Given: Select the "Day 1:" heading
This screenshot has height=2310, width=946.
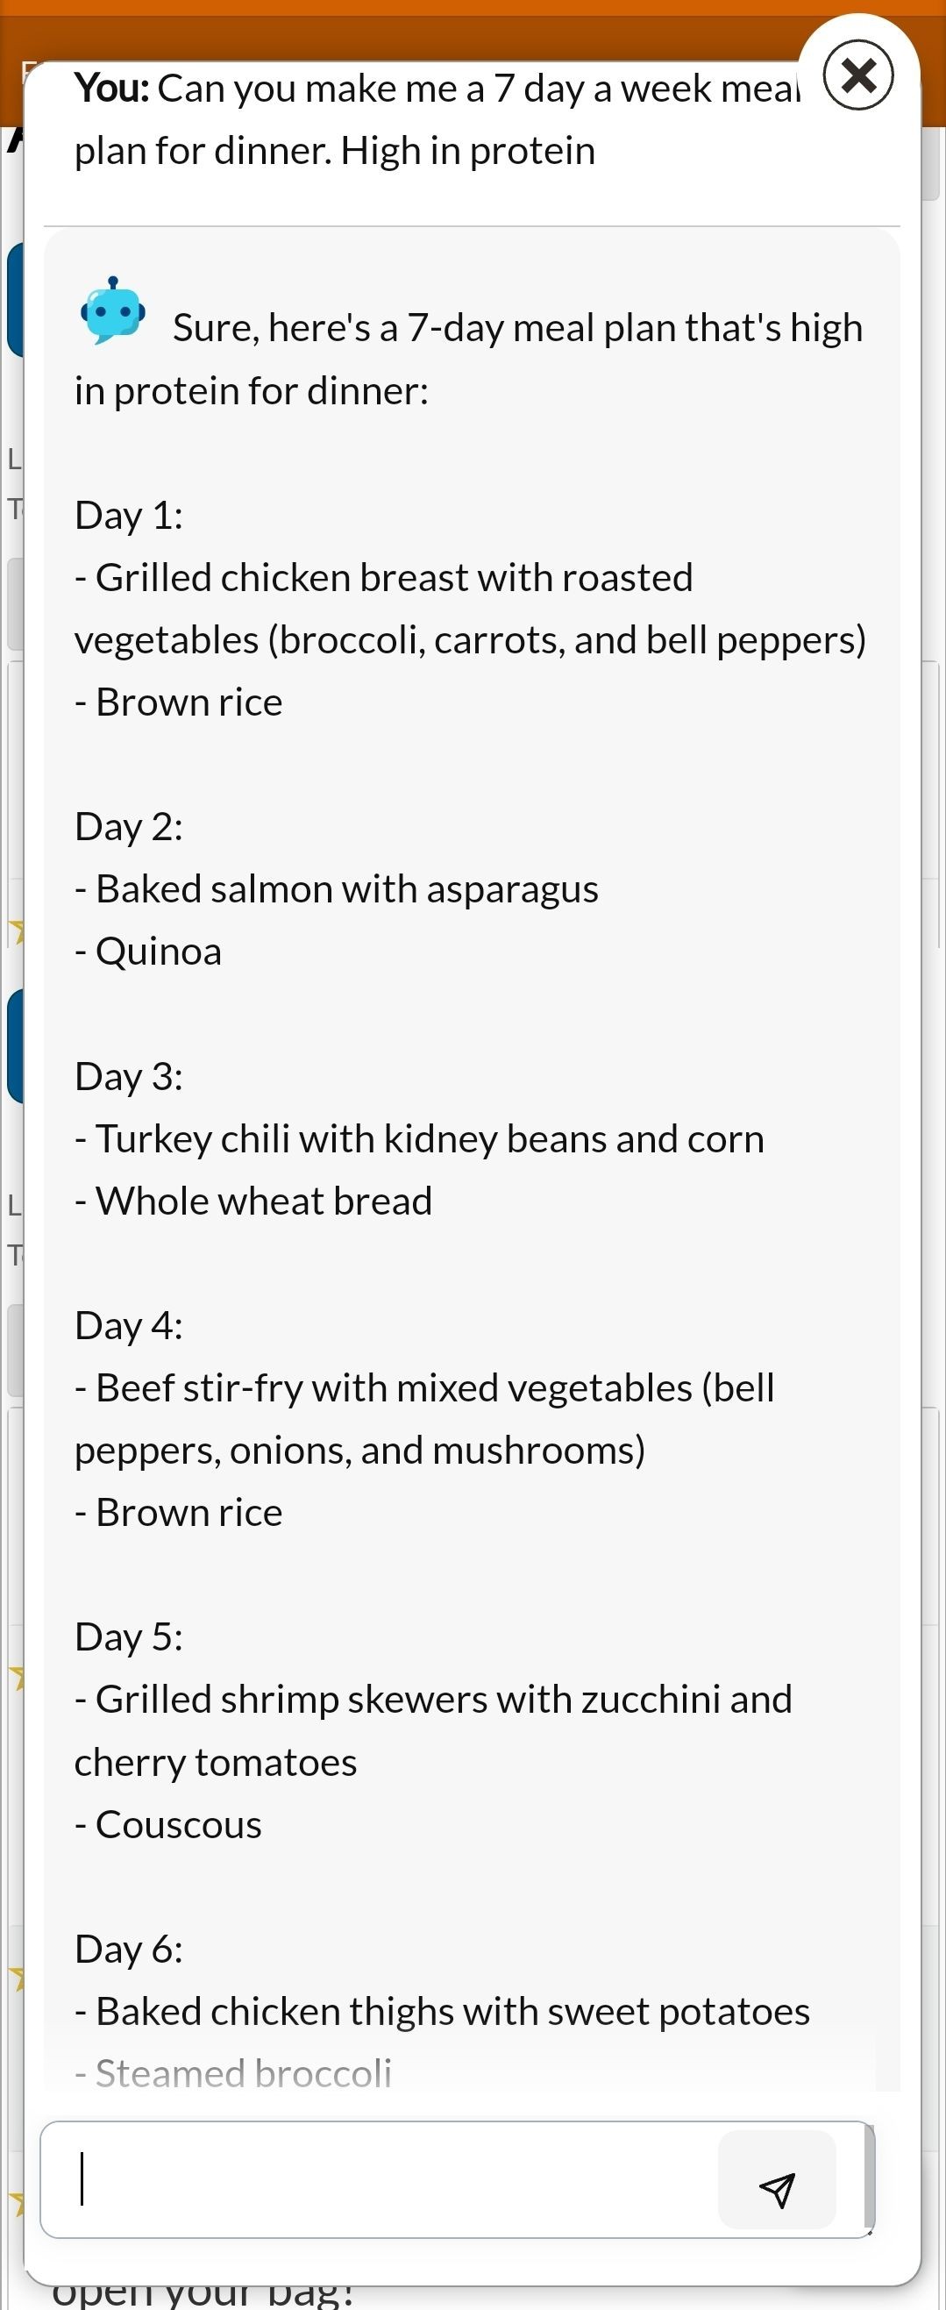Looking at the screenshot, I should [129, 516].
